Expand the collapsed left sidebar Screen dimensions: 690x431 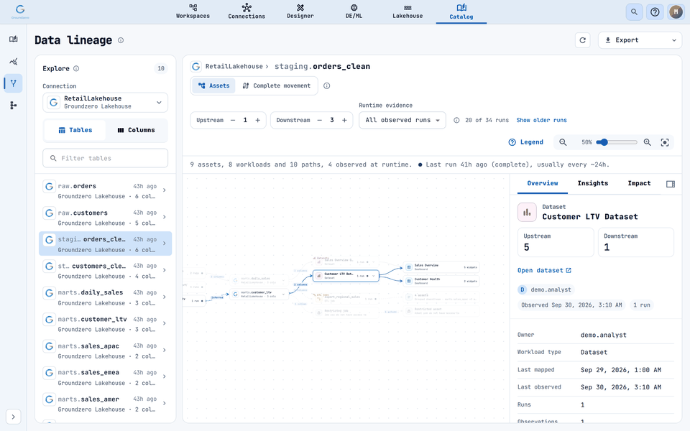pyautogui.click(x=13, y=417)
